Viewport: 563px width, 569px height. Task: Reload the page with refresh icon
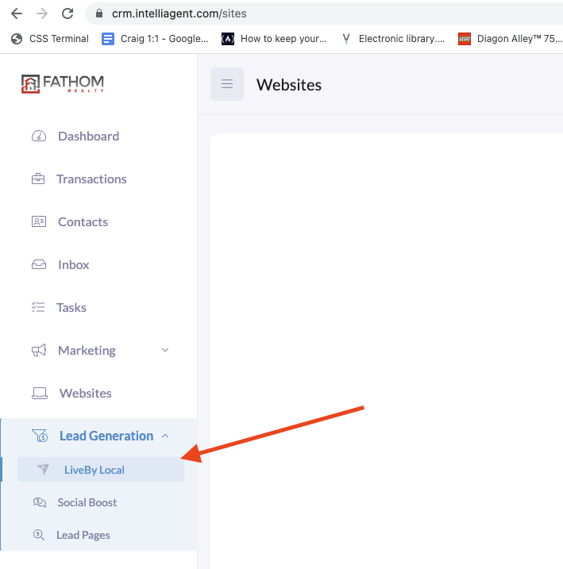point(67,13)
